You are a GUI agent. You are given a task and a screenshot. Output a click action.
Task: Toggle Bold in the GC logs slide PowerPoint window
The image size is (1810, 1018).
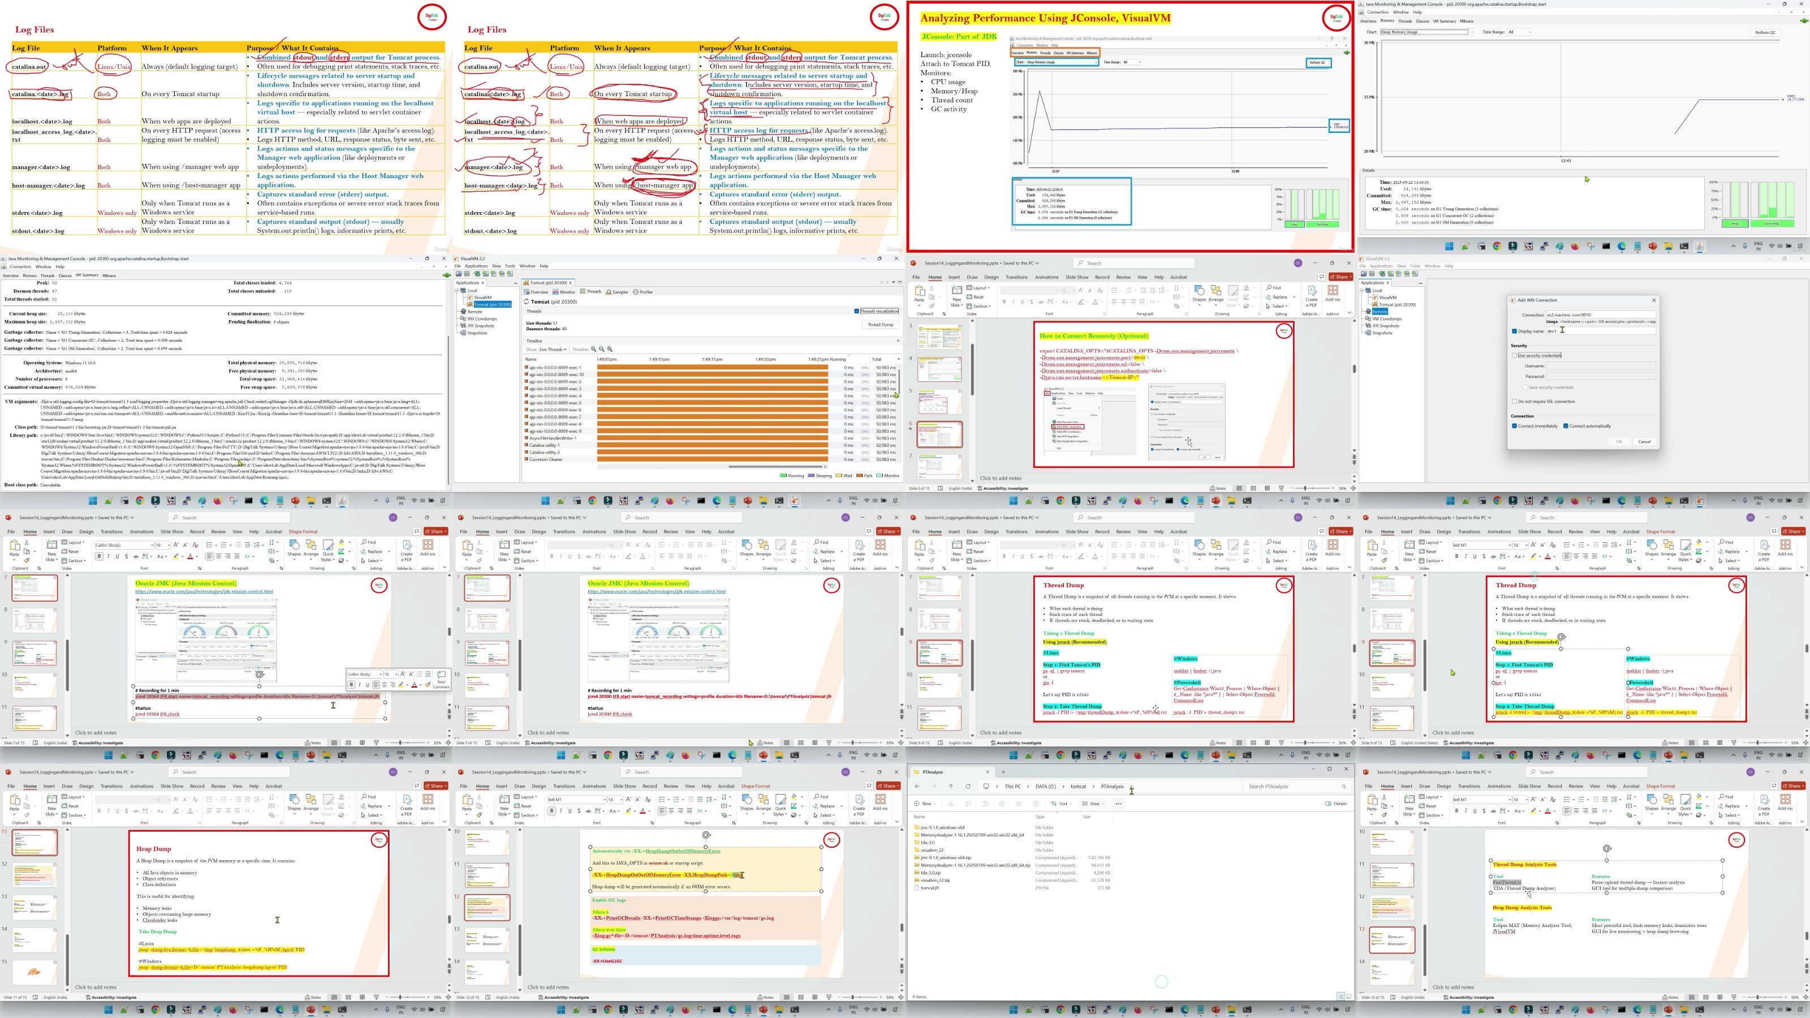(551, 811)
